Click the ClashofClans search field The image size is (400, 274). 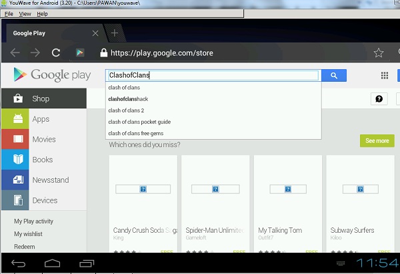(212, 75)
